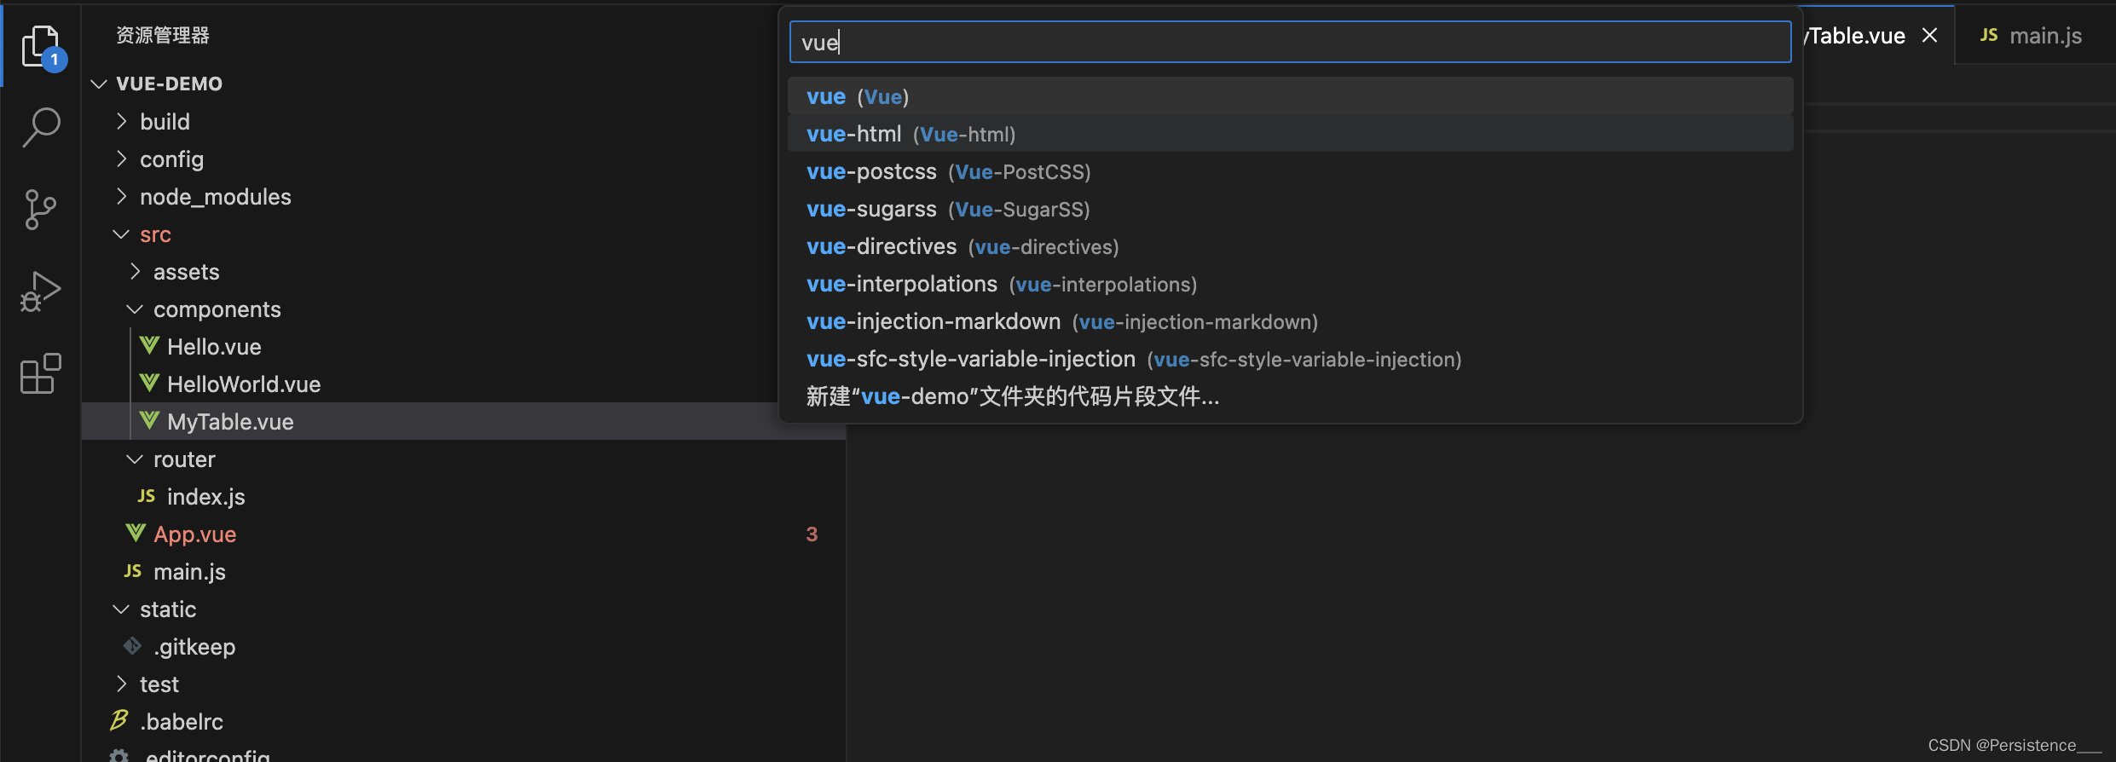Screen dimensions: 2116x762
Task: Collapse the VUE-DEMO root folder
Action: click(99, 84)
